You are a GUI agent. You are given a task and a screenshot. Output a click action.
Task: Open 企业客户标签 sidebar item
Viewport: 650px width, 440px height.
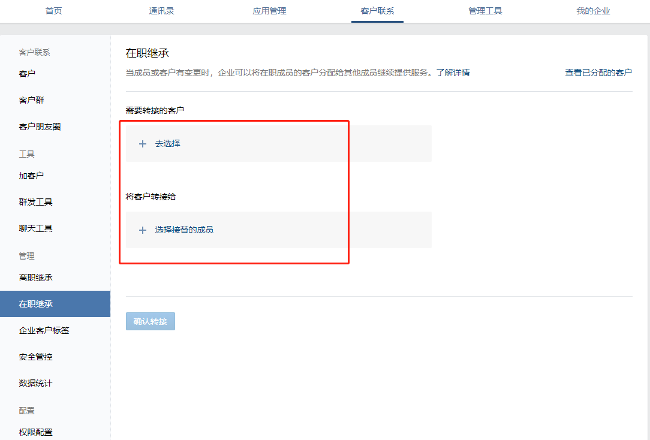tap(44, 330)
